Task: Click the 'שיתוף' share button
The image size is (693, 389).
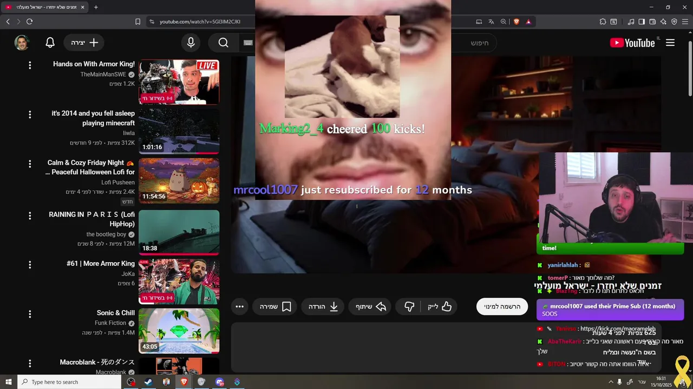Action: (x=371, y=306)
